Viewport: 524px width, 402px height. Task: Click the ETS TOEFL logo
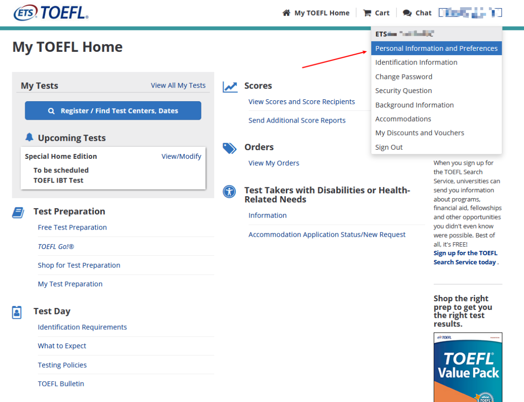pyautogui.click(x=51, y=13)
